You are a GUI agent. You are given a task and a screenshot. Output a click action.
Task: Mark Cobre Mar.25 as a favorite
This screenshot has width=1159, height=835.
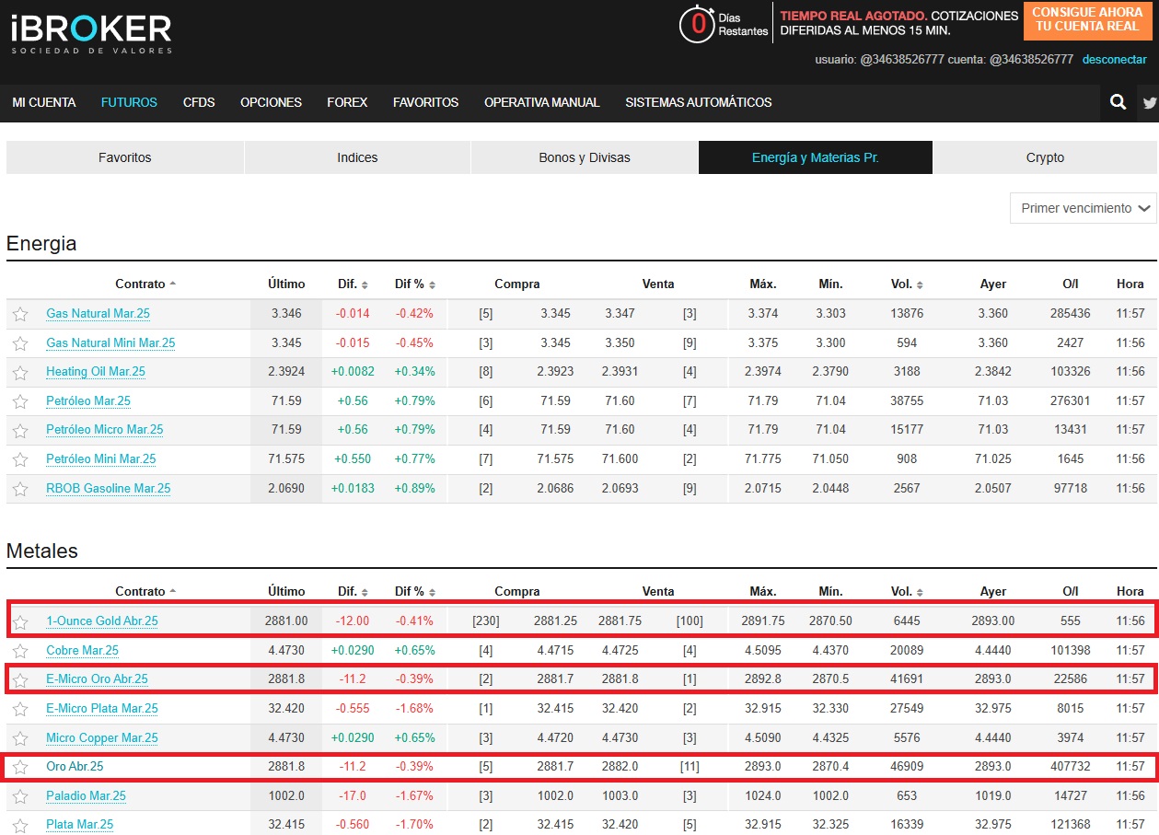(20, 650)
